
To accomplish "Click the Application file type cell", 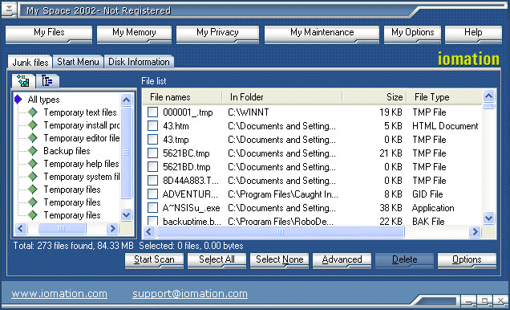I will [x=433, y=208].
